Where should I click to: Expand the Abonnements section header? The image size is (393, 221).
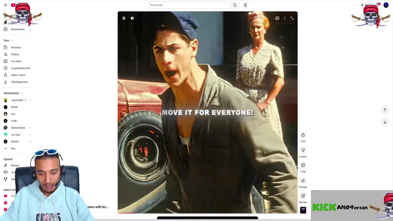click(13, 93)
